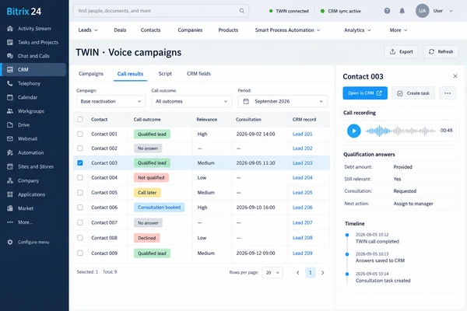The image size is (467, 311).
Task: Check the Contact 009 row checkbox
Action: click(80, 253)
